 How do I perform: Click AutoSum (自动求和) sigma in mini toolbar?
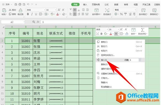(143, 30)
